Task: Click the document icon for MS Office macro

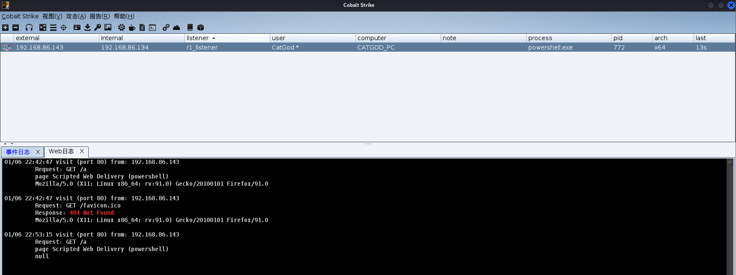Action: 142,27
